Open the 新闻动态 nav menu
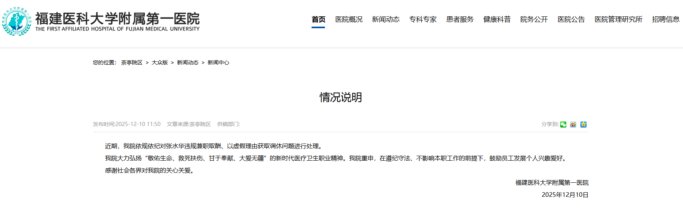 386,19
